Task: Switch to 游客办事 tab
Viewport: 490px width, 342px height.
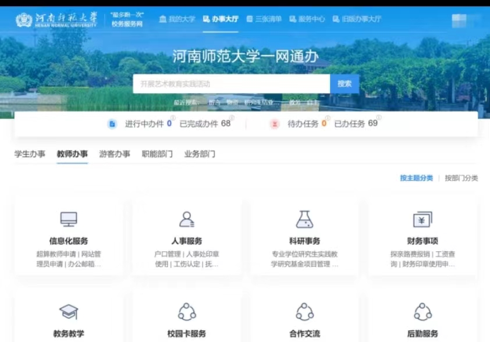Action: pyautogui.click(x=115, y=154)
